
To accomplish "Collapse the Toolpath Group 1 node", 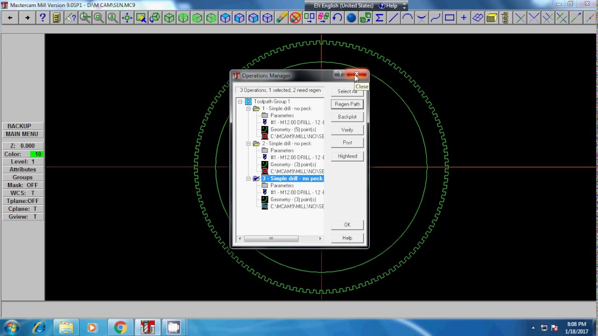I will (x=240, y=101).
